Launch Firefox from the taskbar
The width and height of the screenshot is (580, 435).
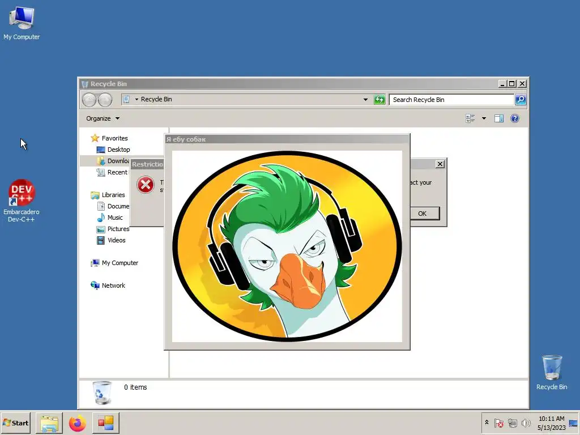(77, 423)
